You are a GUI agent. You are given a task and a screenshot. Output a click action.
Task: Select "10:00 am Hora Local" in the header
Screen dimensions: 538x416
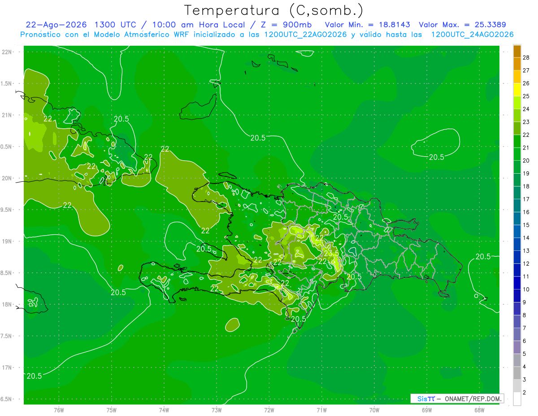(x=198, y=25)
